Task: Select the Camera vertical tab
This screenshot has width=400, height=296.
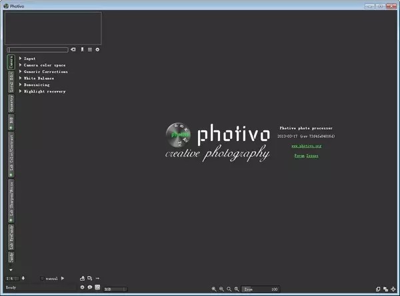Action: [11, 62]
